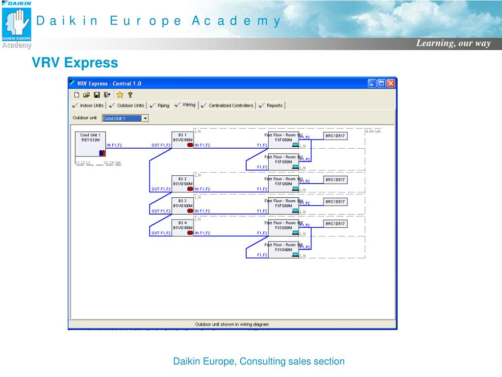Click the VRV Express title bar app icon
Viewport: 502px width, 377px height.
click(73, 82)
